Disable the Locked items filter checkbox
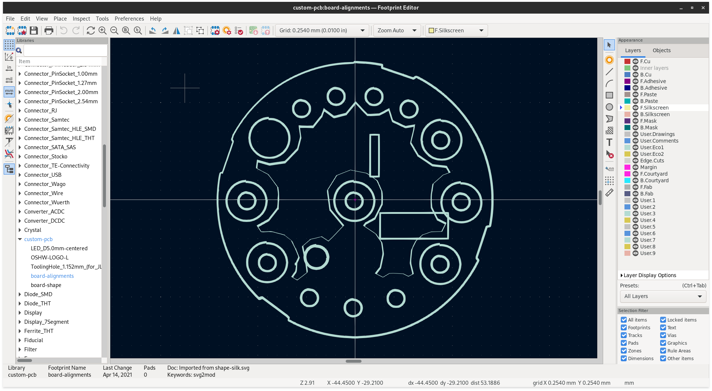 pyautogui.click(x=663, y=320)
